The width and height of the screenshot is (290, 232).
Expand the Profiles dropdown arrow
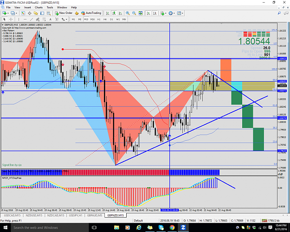pyautogui.click(x=16, y=13)
